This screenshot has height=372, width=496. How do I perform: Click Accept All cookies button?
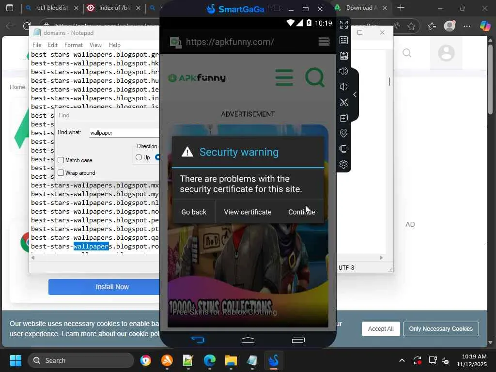pos(381,329)
